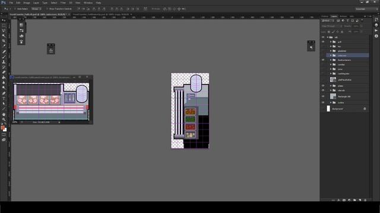Select the Brush tool
Image resolution: width=380 pixels, height=213 pixels.
tap(4, 57)
